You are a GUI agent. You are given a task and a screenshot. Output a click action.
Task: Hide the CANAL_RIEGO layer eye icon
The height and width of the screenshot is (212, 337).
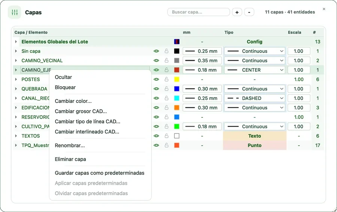156,98
